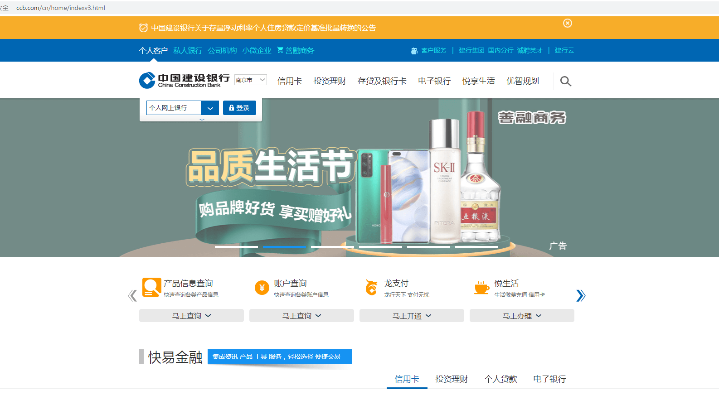The height and width of the screenshot is (405, 719).
Task: Click the 产品信息查询 title text
Action: (x=188, y=284)
